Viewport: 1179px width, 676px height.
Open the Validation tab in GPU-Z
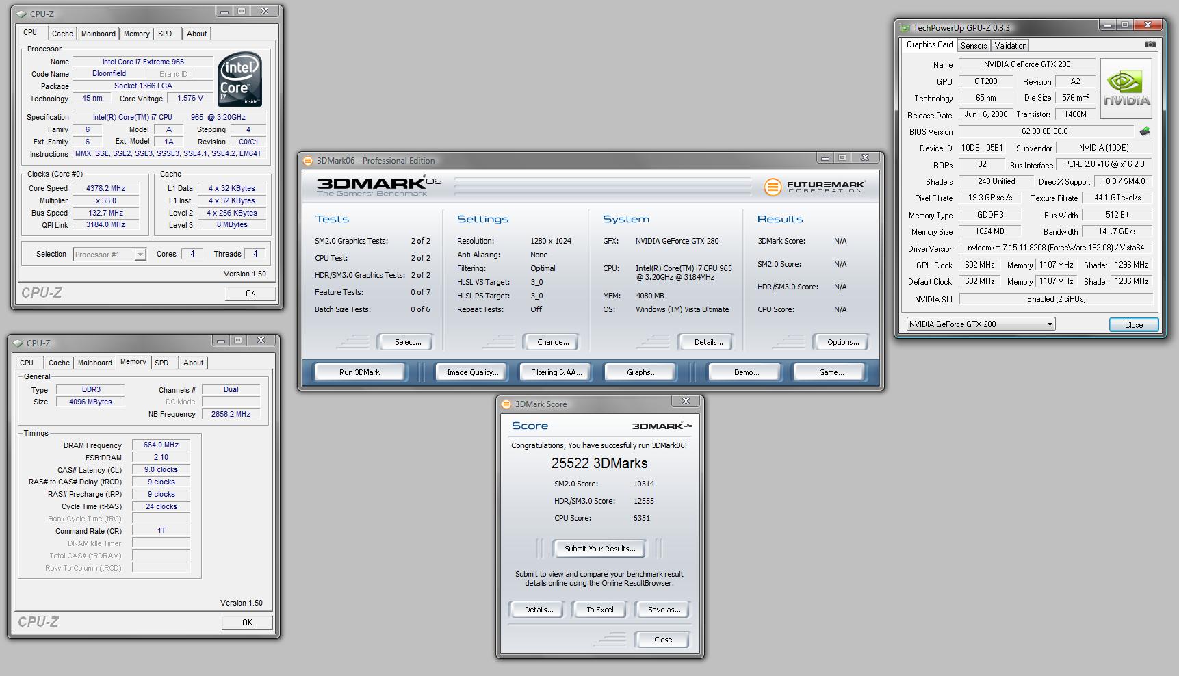pyautogui.click(x=1011, y=46)
